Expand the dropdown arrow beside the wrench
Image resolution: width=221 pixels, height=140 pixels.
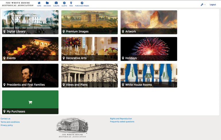click(205, 5)
